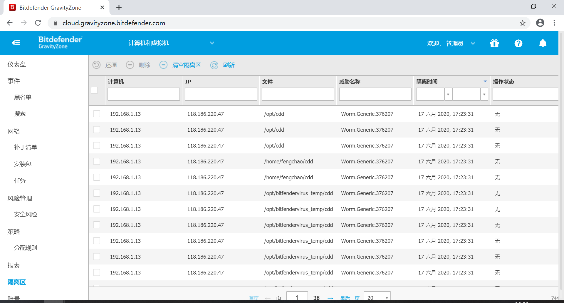Open 网络 section in sidebar

pyautogui.click(x=14, y=131)
